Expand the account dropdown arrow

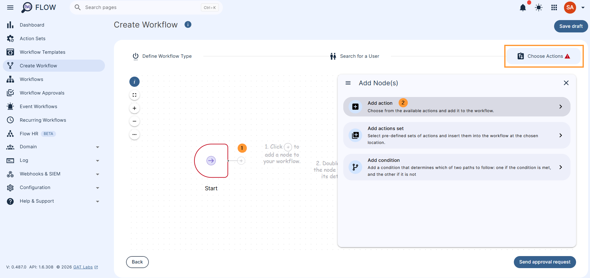click(x=583, y=7)
